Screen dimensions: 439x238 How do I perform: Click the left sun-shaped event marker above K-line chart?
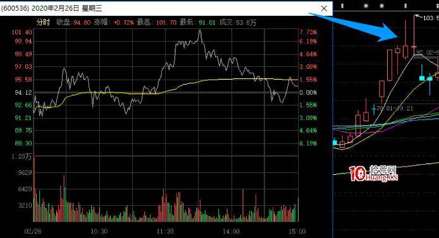click(366, 6)
